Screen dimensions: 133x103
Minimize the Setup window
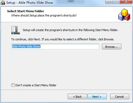tap(109, 2)
